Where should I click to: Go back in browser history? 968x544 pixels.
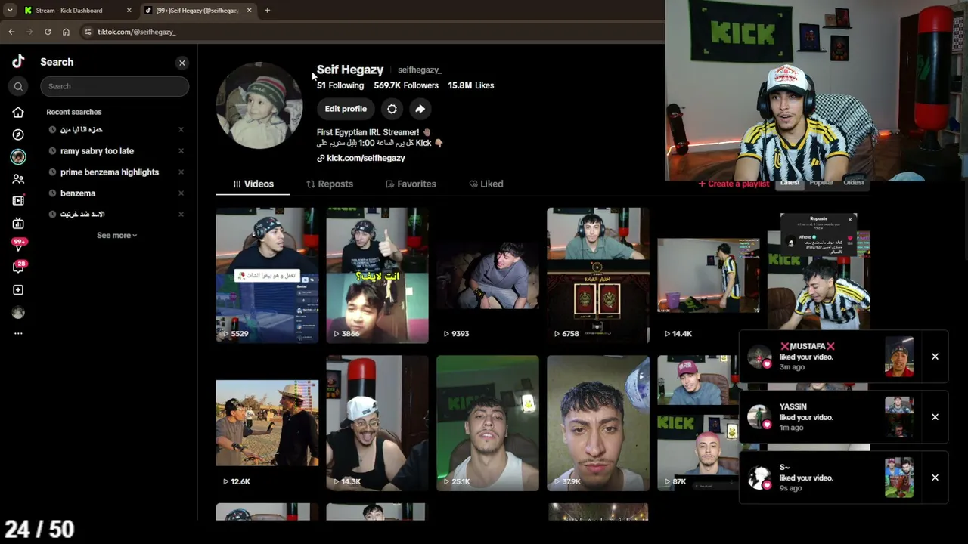(x=11, y=32)
